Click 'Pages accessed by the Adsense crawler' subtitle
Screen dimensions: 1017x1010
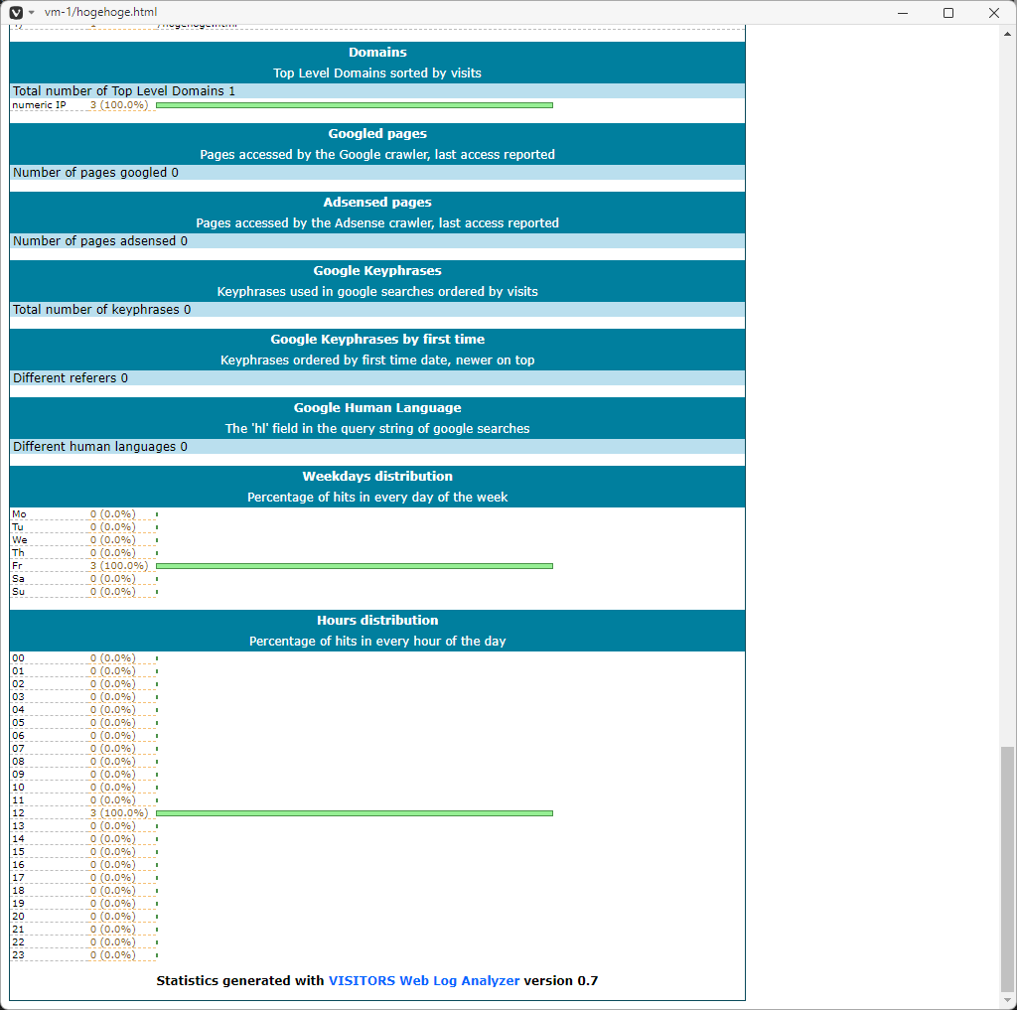(377, 222)
